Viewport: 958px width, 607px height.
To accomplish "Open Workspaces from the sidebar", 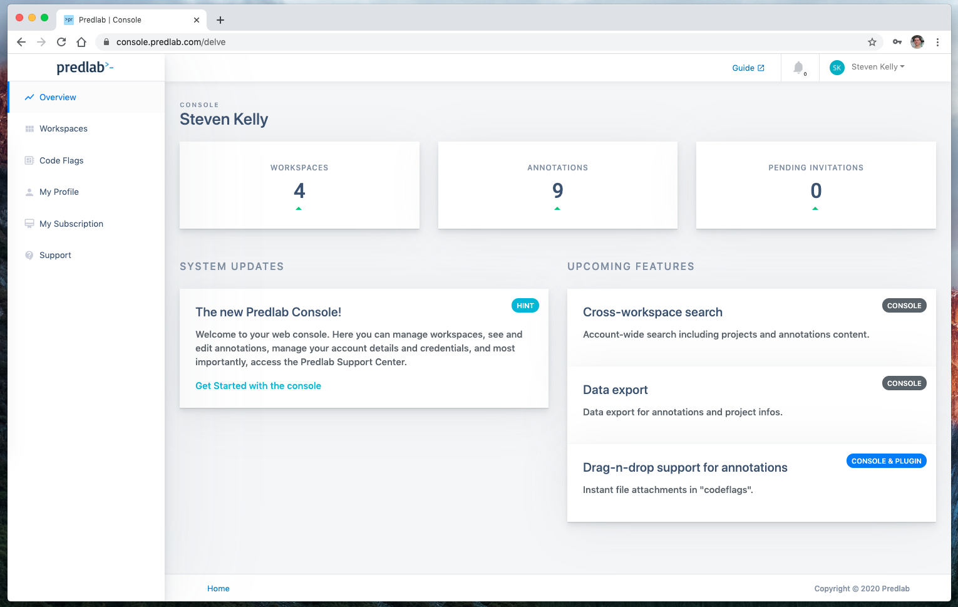I will pos(86,129).
